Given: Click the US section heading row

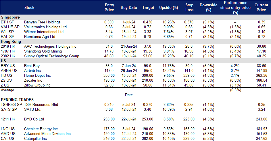Looking at the screenshot, I should coord(4,61).
